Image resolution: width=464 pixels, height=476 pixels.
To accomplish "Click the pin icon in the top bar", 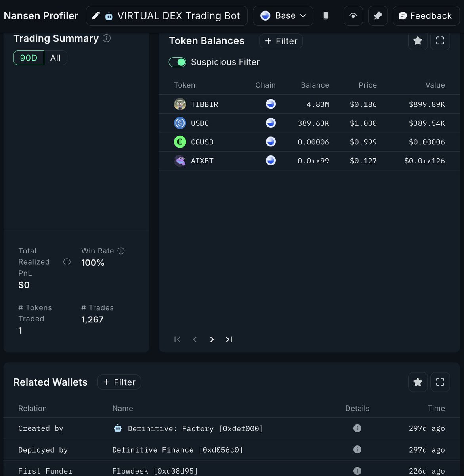I will (378, 15).
